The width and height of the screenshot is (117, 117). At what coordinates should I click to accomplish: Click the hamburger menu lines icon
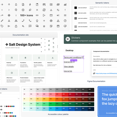(65, 15)
